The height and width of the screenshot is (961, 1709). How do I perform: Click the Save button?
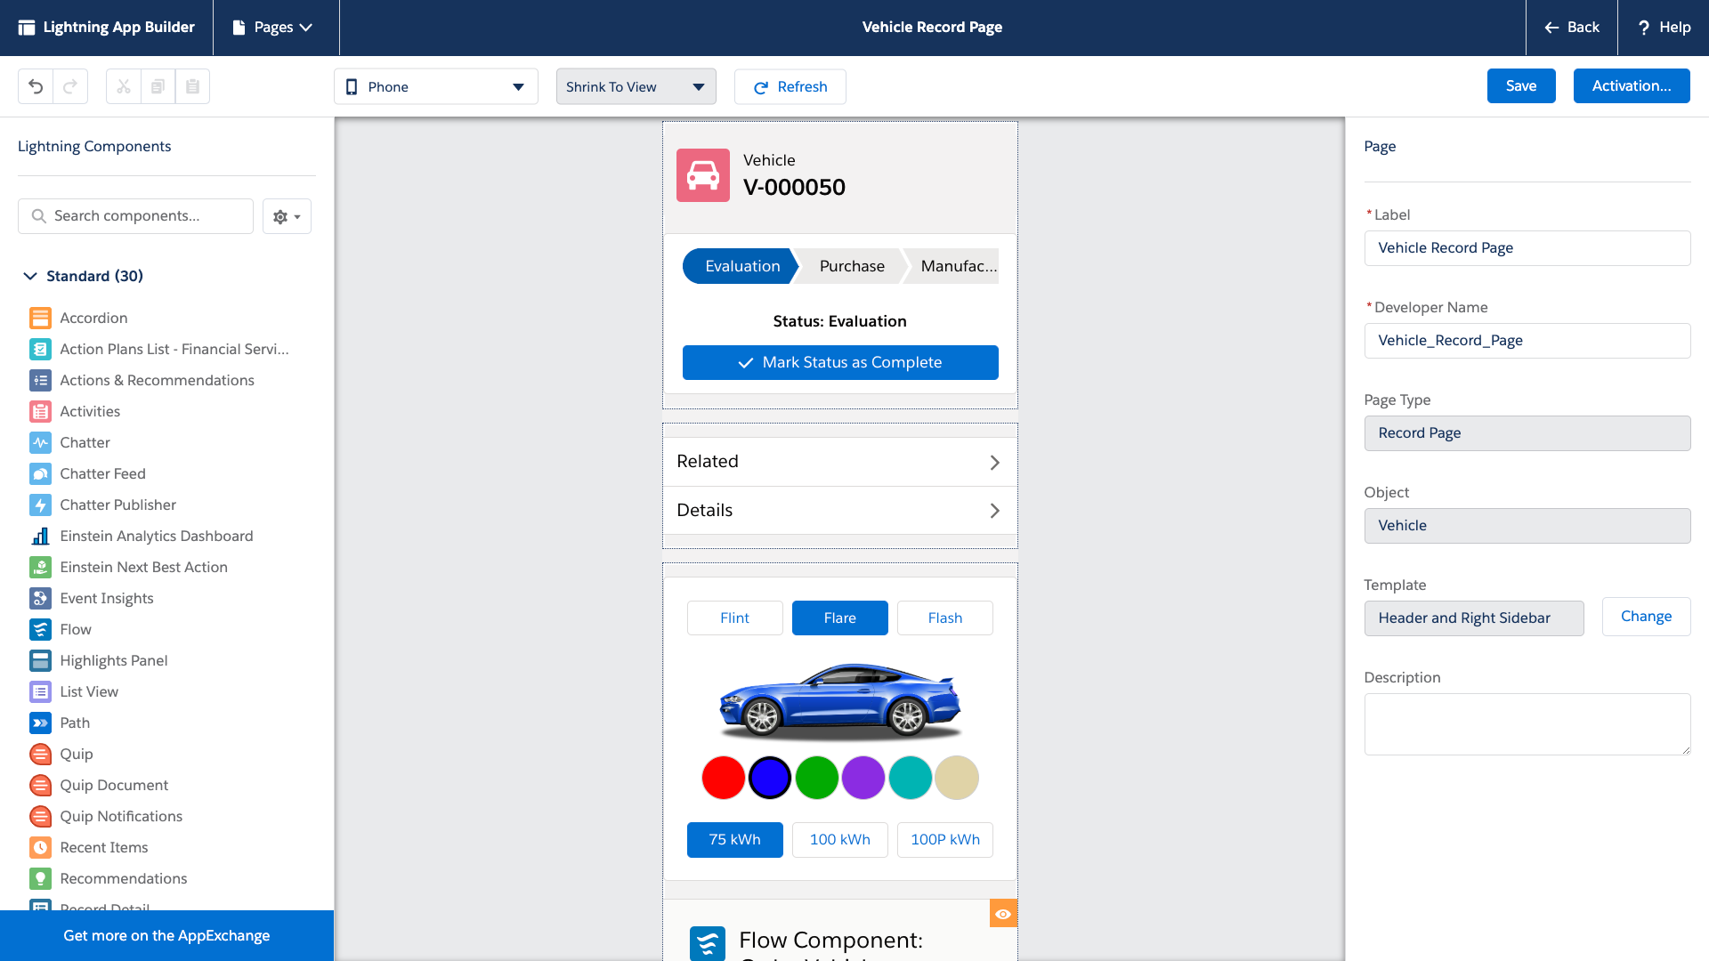(x=1522, y=85)
